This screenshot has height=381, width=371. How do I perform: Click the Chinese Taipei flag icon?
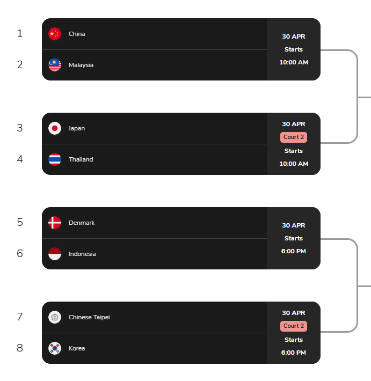pos(54,317)
